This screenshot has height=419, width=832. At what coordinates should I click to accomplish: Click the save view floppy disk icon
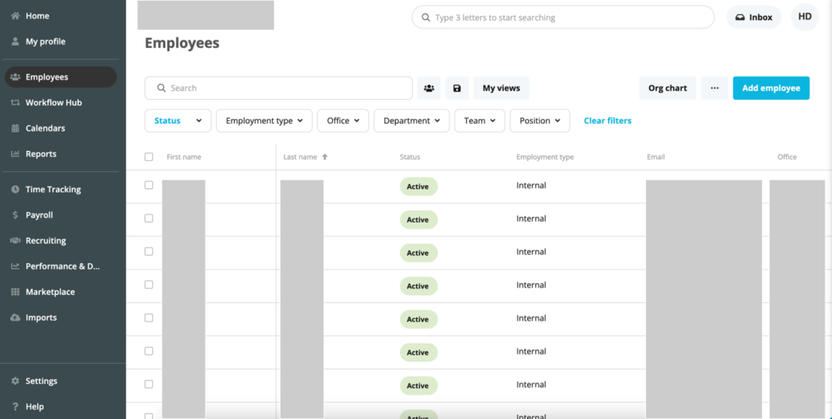pyautogui.click(x=457, y=88)
